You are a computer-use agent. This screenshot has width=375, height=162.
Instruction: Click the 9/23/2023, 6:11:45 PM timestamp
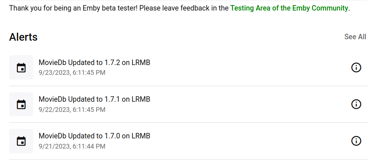tap(72, 73)
